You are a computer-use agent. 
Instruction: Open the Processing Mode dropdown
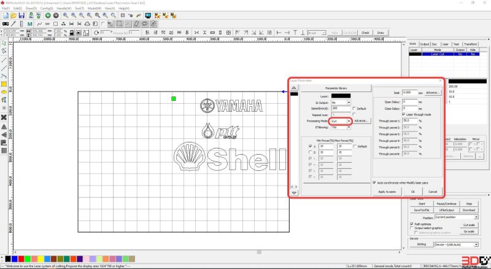tap(349, 121)
